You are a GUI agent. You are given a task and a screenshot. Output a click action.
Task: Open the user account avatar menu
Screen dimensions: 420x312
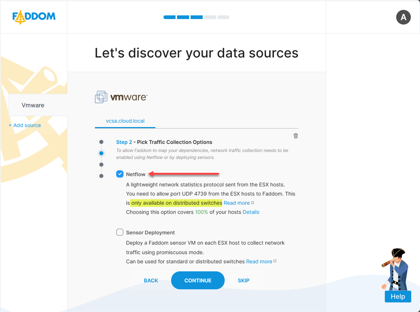point(403,17)
